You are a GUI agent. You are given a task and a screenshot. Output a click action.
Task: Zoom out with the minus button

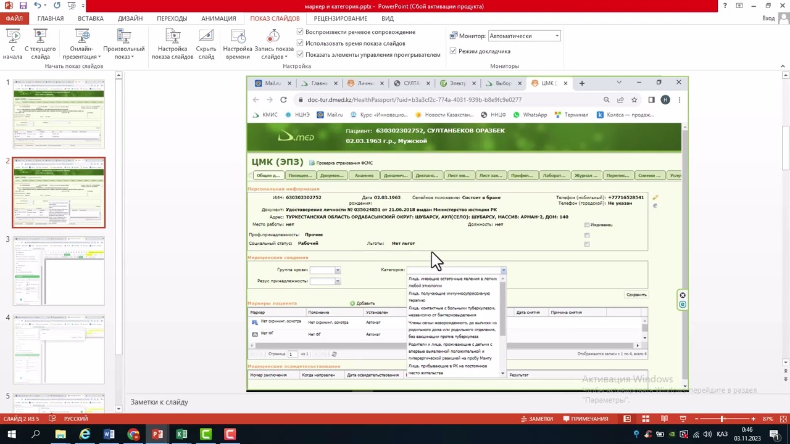[x=697, y=419]
